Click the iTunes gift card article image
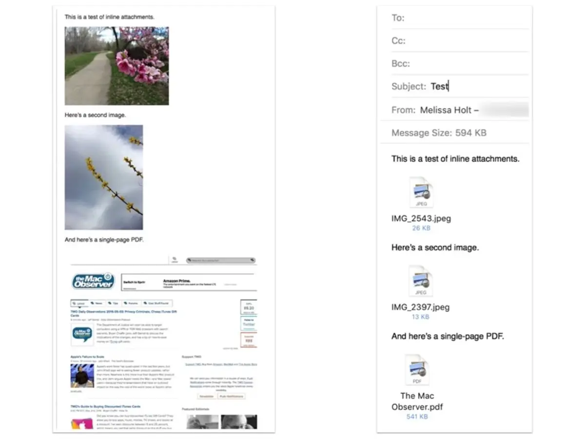 [x=82, y=424]
